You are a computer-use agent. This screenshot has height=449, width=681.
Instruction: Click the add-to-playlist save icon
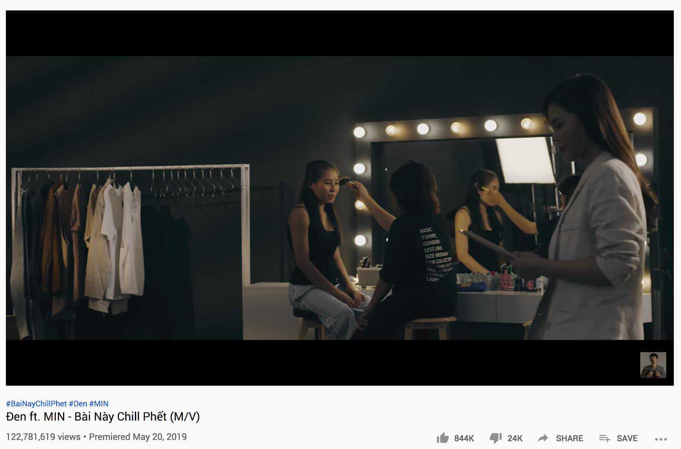coord(604,438)
